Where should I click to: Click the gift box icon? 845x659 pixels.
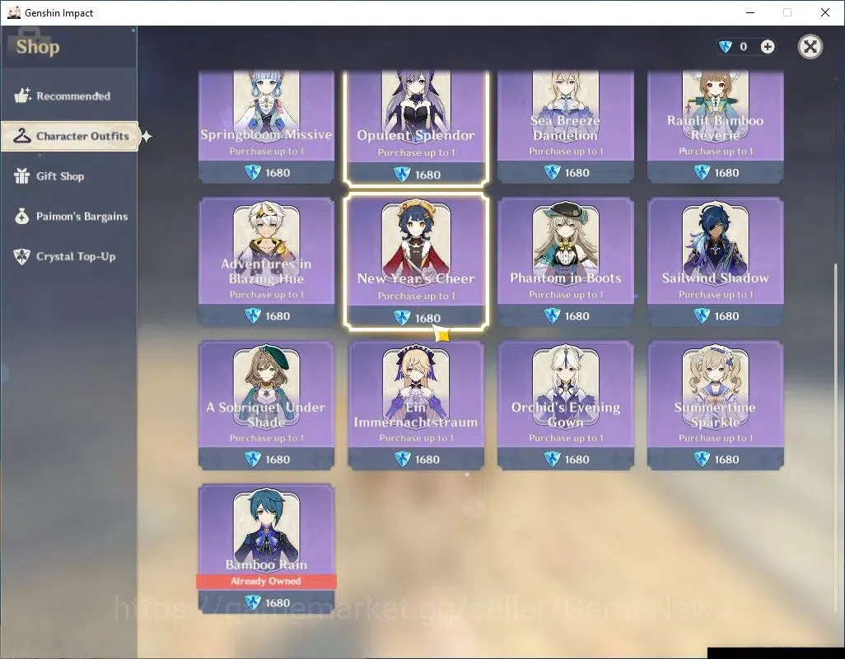pos(21,175)
